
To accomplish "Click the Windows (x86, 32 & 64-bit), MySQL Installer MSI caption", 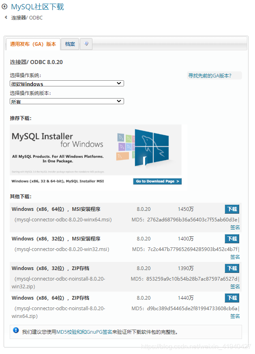I will (x=58, y=181).
